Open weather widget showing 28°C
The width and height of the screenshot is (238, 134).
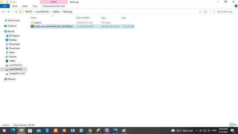[x=182, y=130]
